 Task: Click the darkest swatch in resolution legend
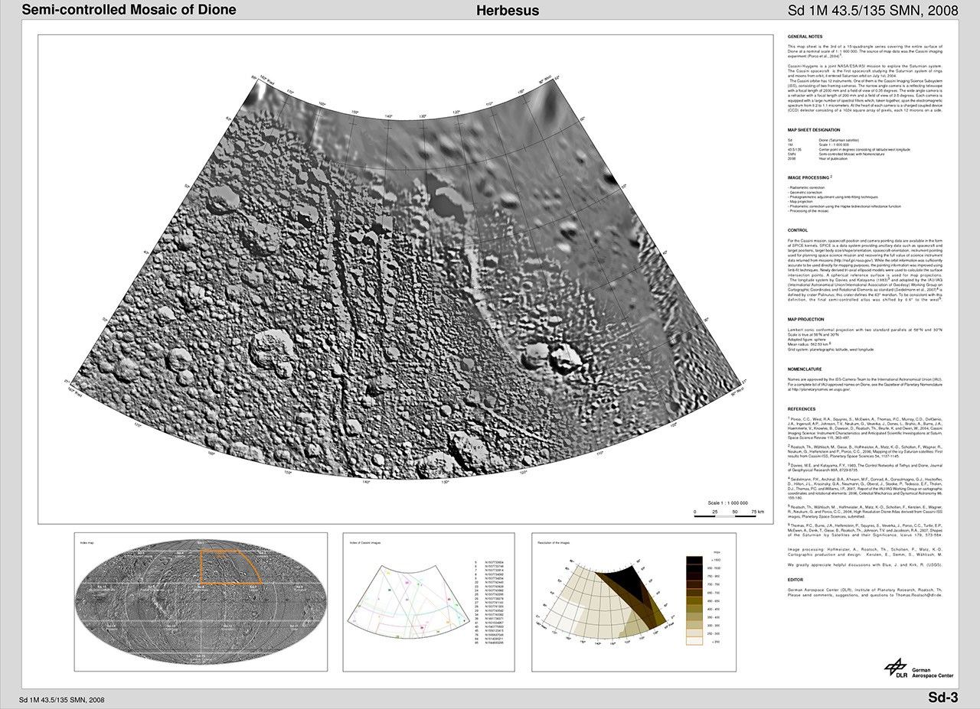click(694, 561)
